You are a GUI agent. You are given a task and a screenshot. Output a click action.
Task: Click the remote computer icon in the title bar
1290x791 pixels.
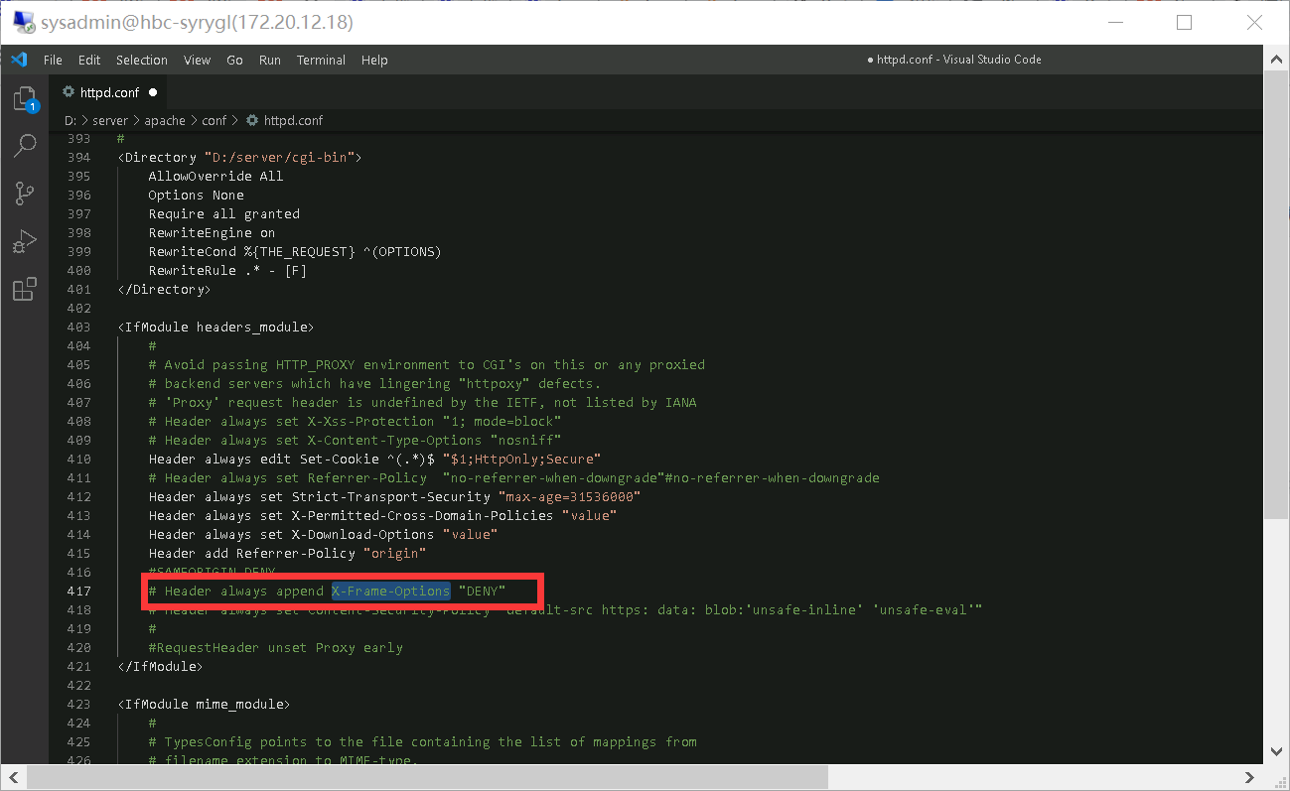click(21, 21)
